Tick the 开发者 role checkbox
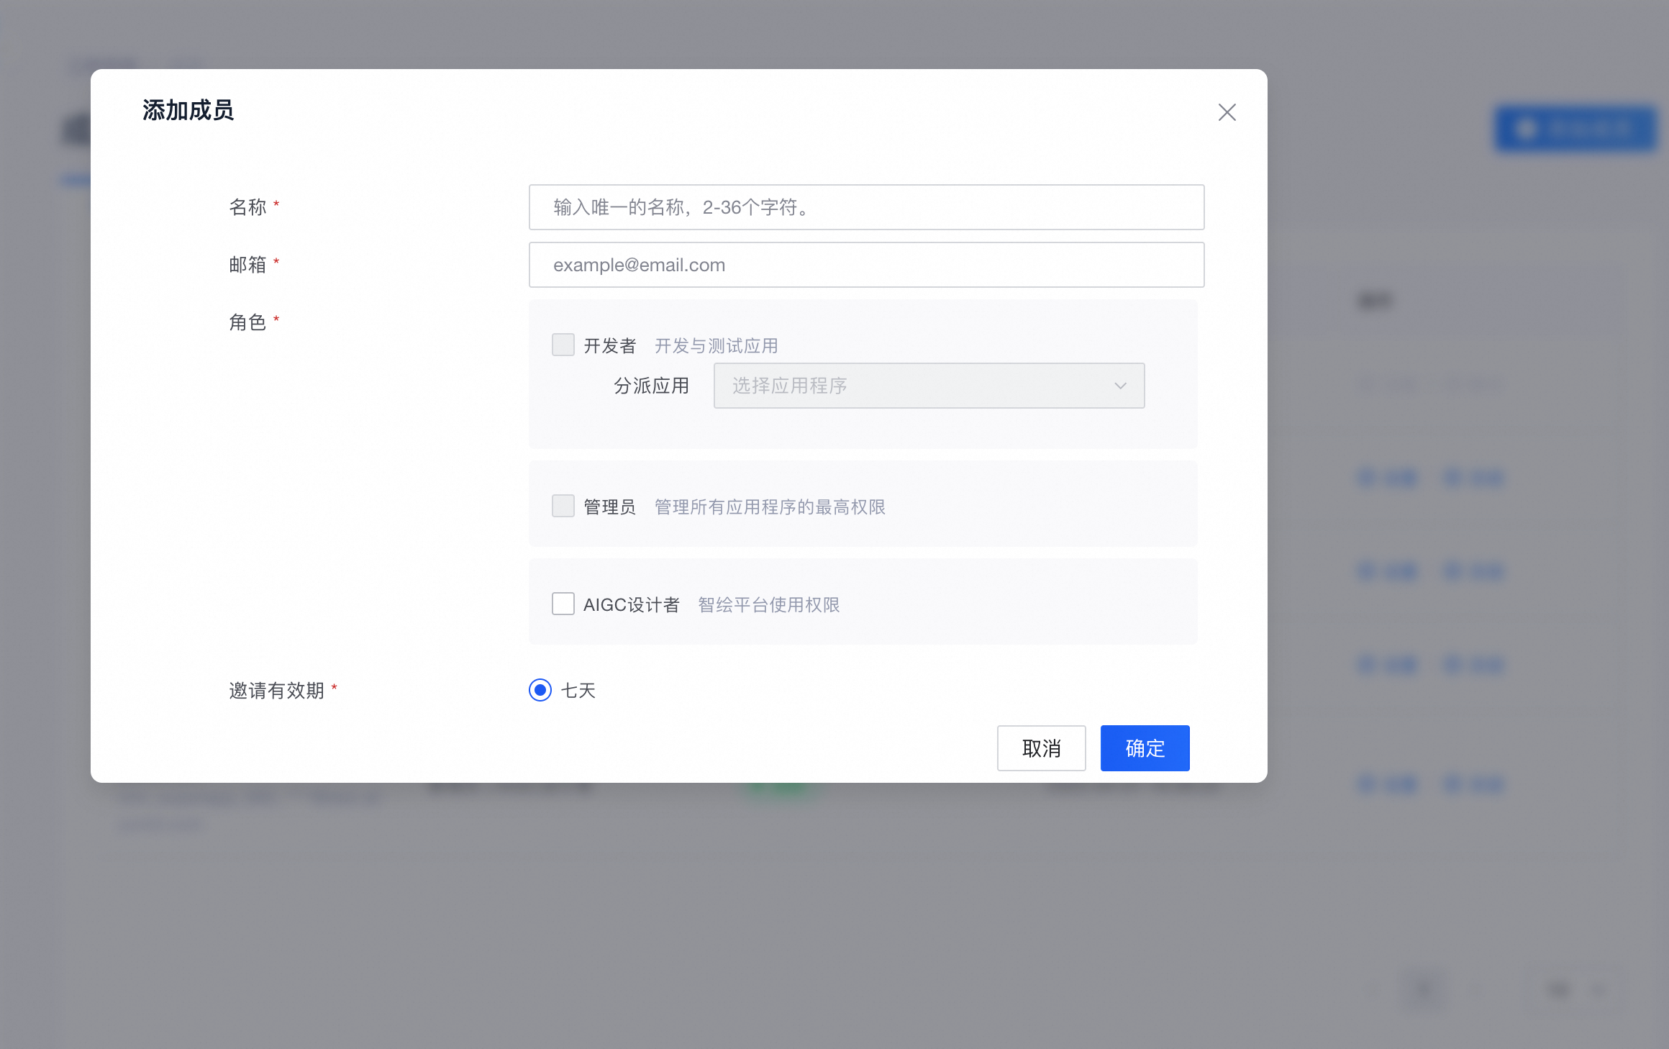The width and height of the screenshot is (1669, 1049). [563, 345]
